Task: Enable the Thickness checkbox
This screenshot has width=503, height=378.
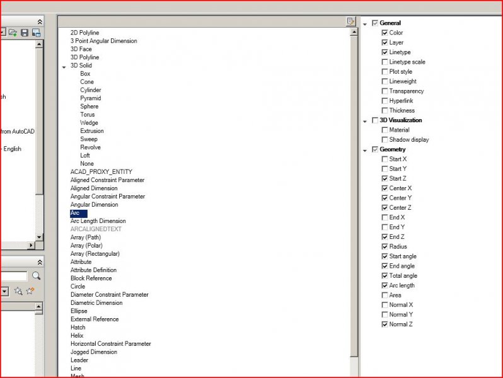Action: [384, 111]
